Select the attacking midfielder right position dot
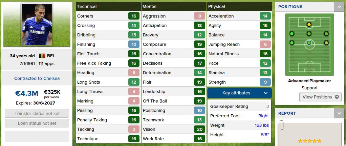 pyautogui.click(x=326, y=34)
